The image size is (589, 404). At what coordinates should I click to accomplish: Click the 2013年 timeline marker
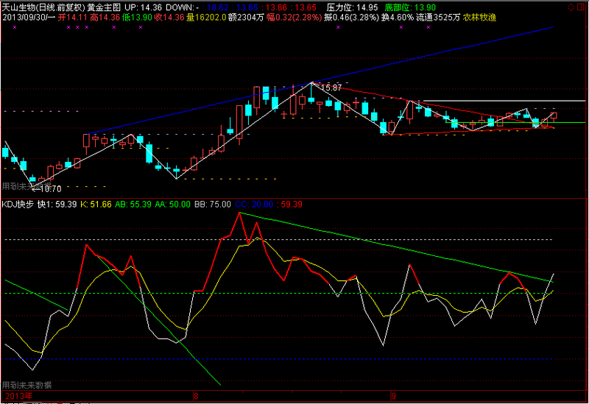(18, 396)
